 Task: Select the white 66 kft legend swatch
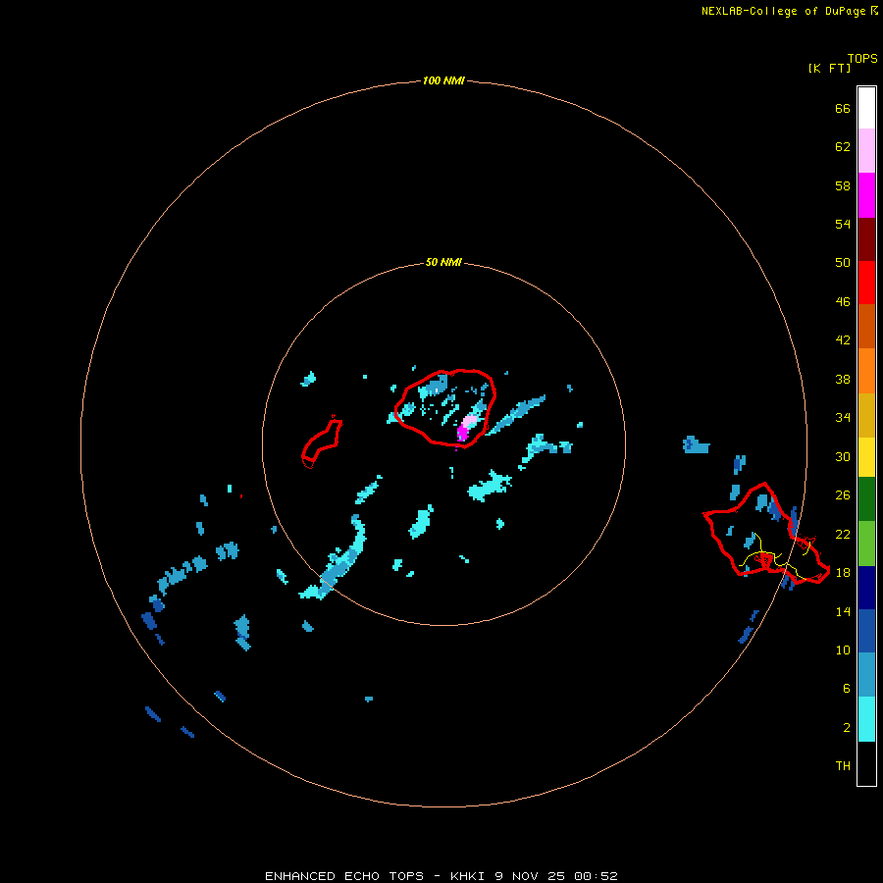[x=866, y=108]
